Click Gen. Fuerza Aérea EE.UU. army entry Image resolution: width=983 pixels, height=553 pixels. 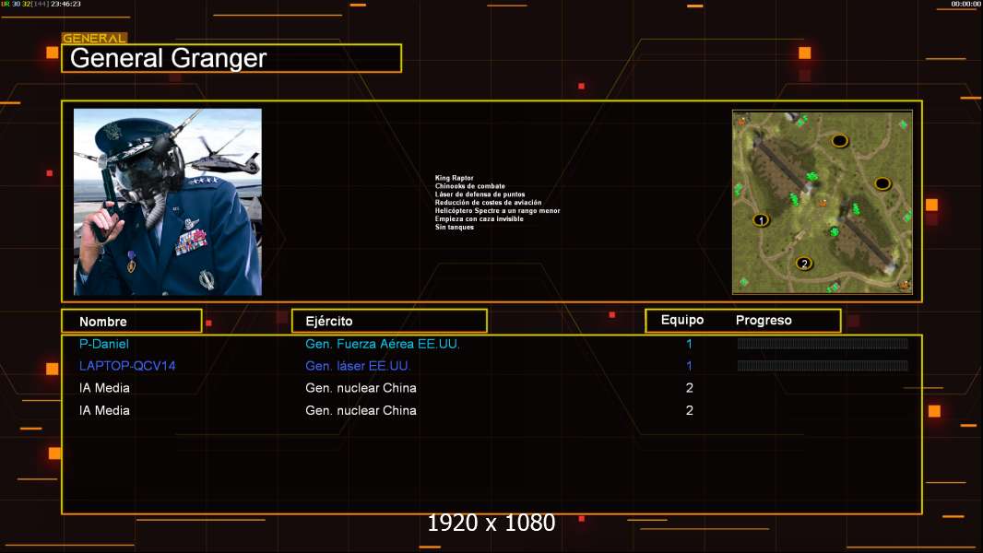point(383,344)
